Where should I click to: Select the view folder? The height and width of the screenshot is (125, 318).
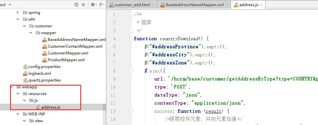tap(39, 121)
